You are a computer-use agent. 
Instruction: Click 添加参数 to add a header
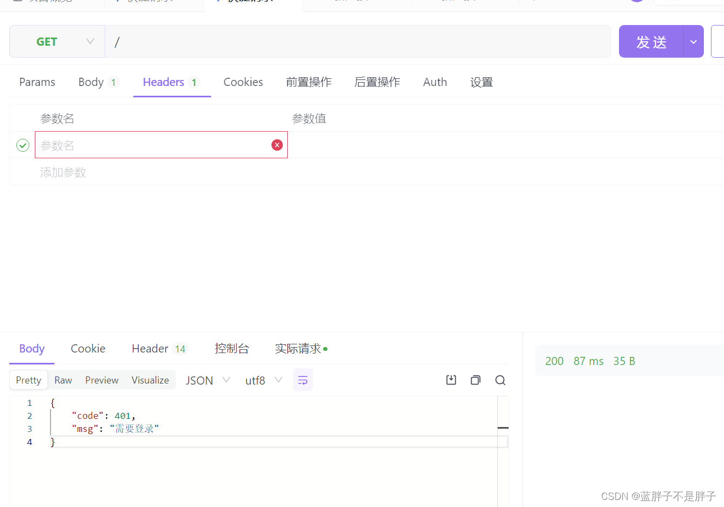(x=63, y=172)
